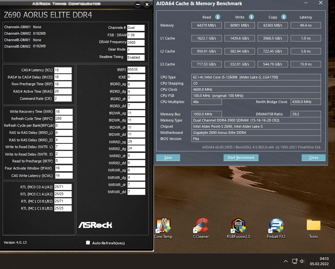Click the RTL (MC0 C0 A1/A2) field
This screenshot has height=269, width=335.
(x=63, y=187)
